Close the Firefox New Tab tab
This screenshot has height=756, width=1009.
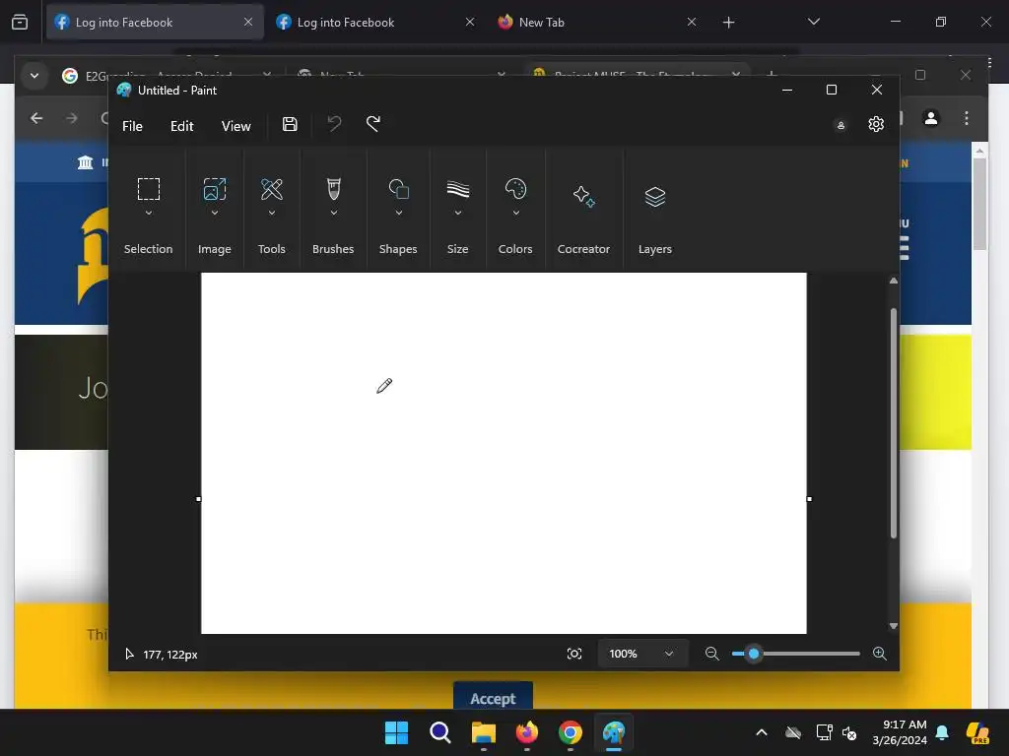pyautogui.click(x=691, y=22)
